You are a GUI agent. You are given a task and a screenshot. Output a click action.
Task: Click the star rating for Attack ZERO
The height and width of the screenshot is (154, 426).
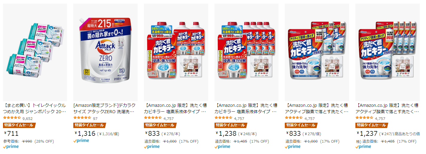click(82, 118)
